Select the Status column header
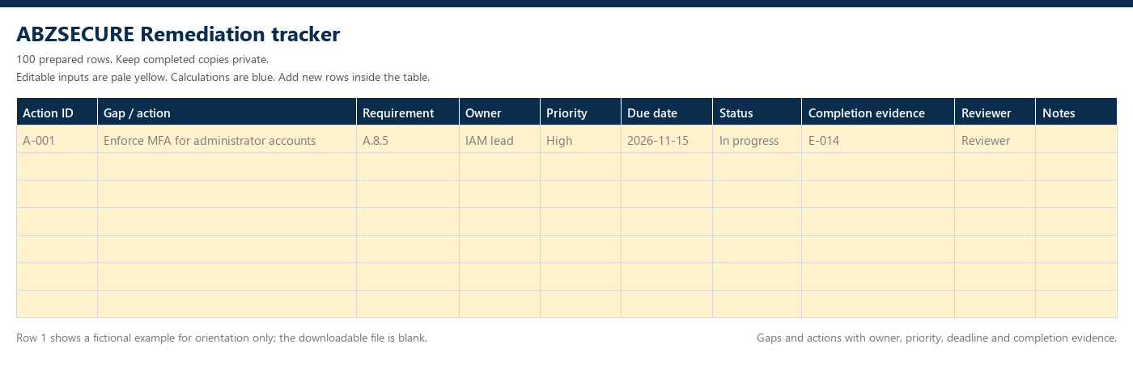The image size is (1133, 374). click(757, 113)
